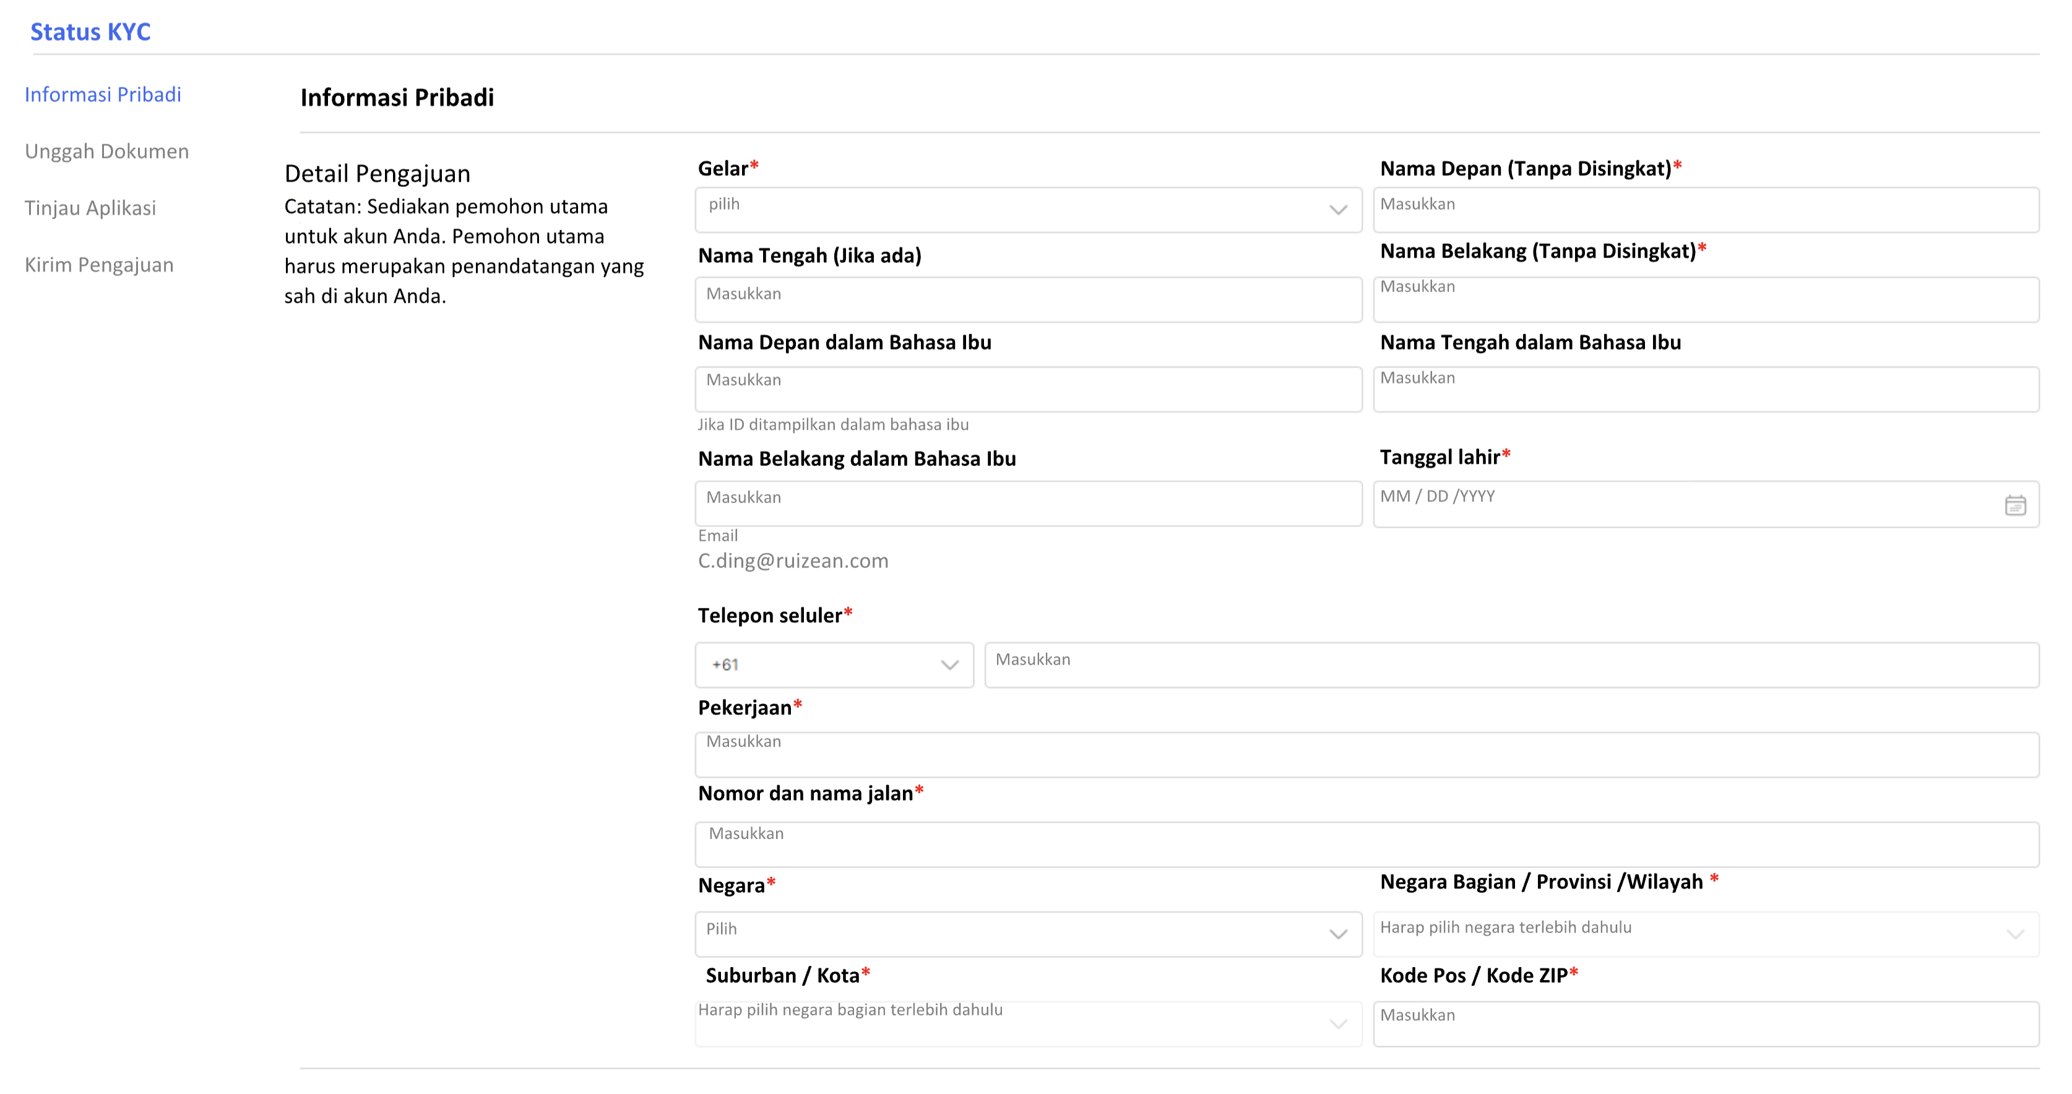Click the Tanggal lahir date field

pos(1706,504)
